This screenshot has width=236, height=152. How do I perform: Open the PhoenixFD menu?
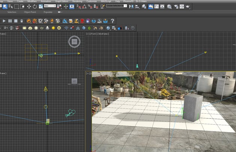(128, 1)
